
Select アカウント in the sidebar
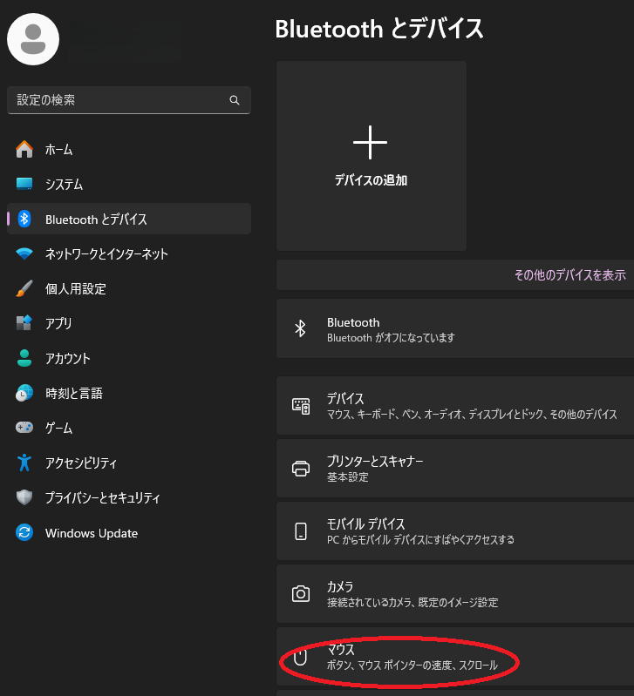tap(68, 359)
